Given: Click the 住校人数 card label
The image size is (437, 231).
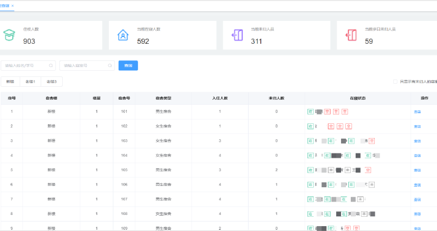Looking at the screenshot, I should [x=31, y=29].
